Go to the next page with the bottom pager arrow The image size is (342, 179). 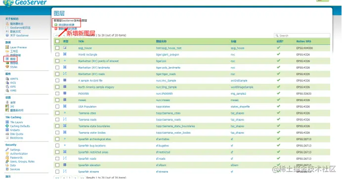coord(75,178)
